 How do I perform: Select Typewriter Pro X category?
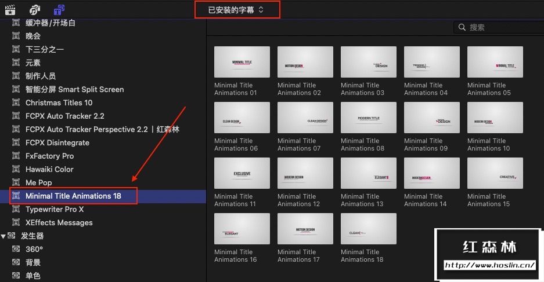point(55,210)
